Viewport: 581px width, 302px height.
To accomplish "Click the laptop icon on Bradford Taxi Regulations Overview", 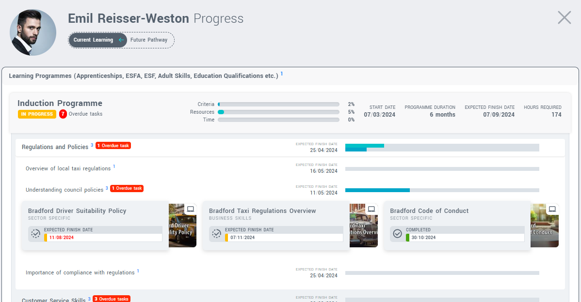I will (371, 209).
